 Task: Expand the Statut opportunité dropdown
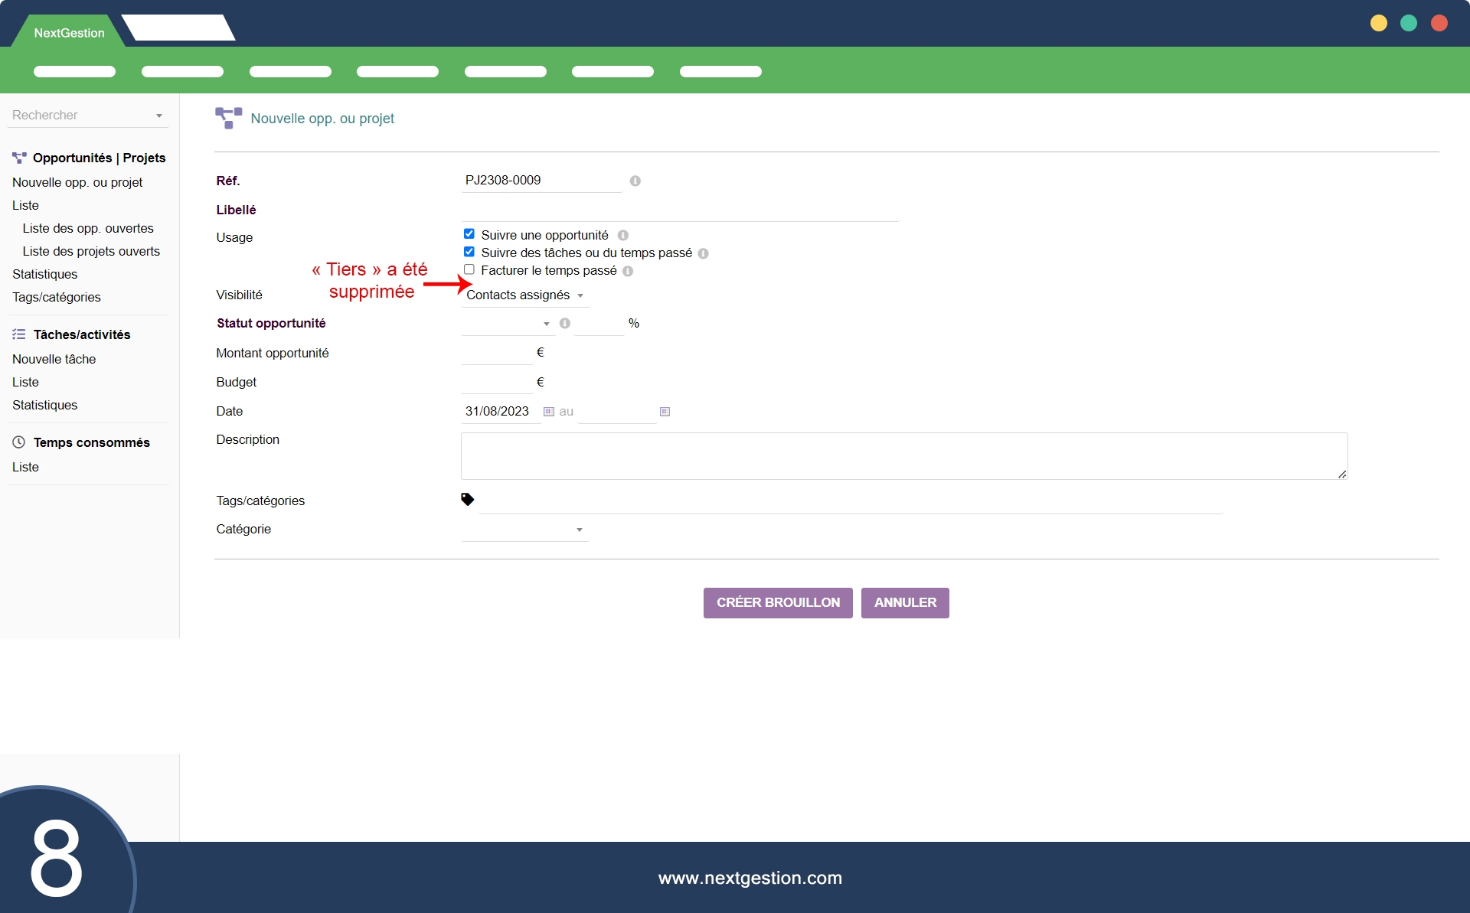(507, 324)
